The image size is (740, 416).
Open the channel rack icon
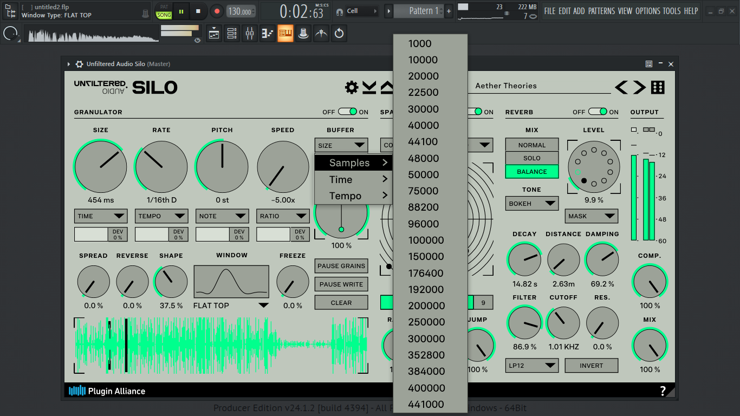(232, 34)
